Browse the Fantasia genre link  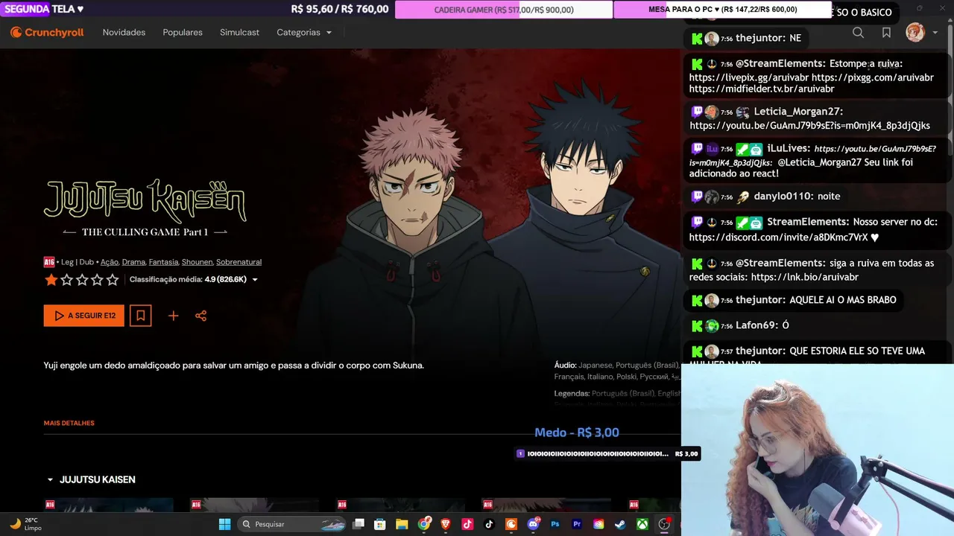(x=163, y=262)
